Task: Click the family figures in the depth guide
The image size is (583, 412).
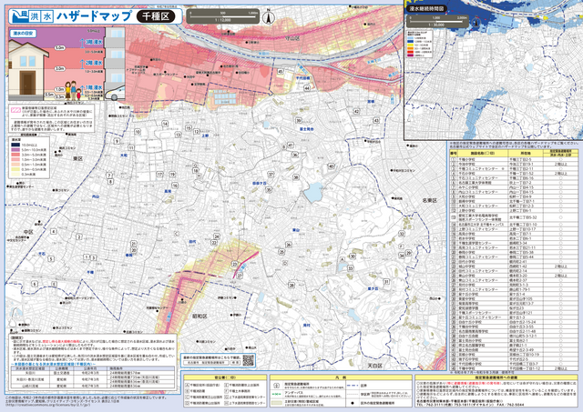Action: [73, 90]
